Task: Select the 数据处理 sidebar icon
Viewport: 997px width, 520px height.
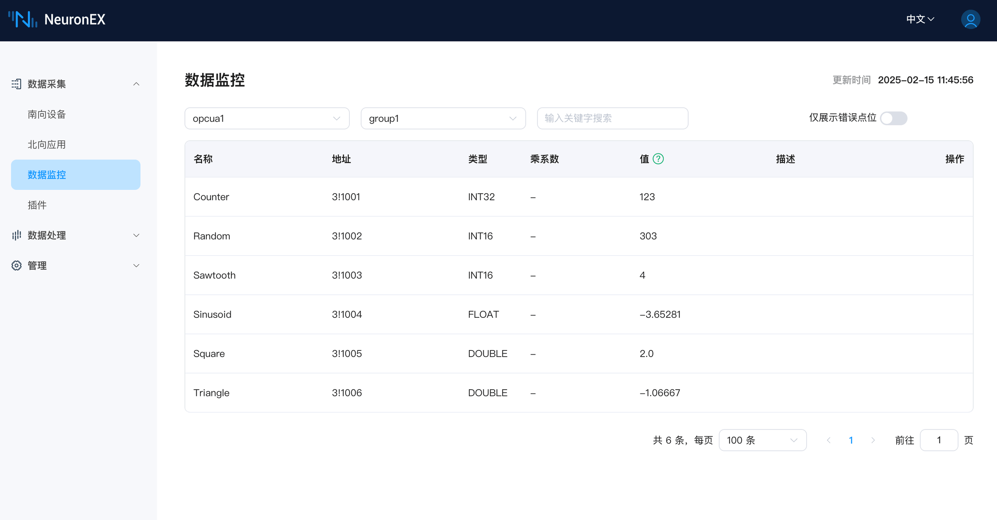Action: [x=16, y=235]
